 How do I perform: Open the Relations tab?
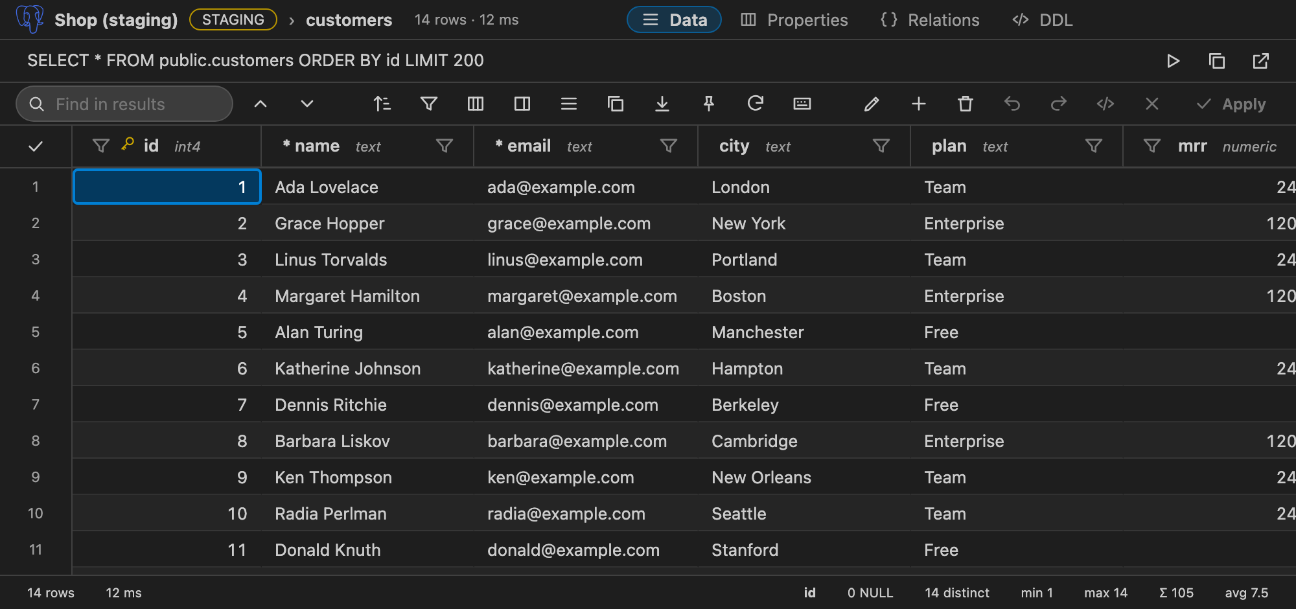(x=930, y=19)
